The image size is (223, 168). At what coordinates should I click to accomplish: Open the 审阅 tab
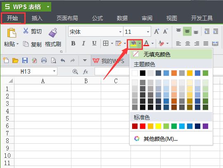point(147,18)
